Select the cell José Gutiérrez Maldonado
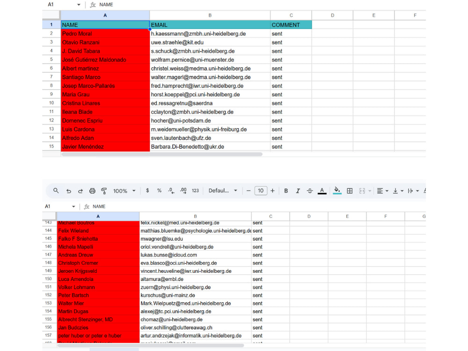The height and width of the screenshot is (351, 468). click(105, 60)
